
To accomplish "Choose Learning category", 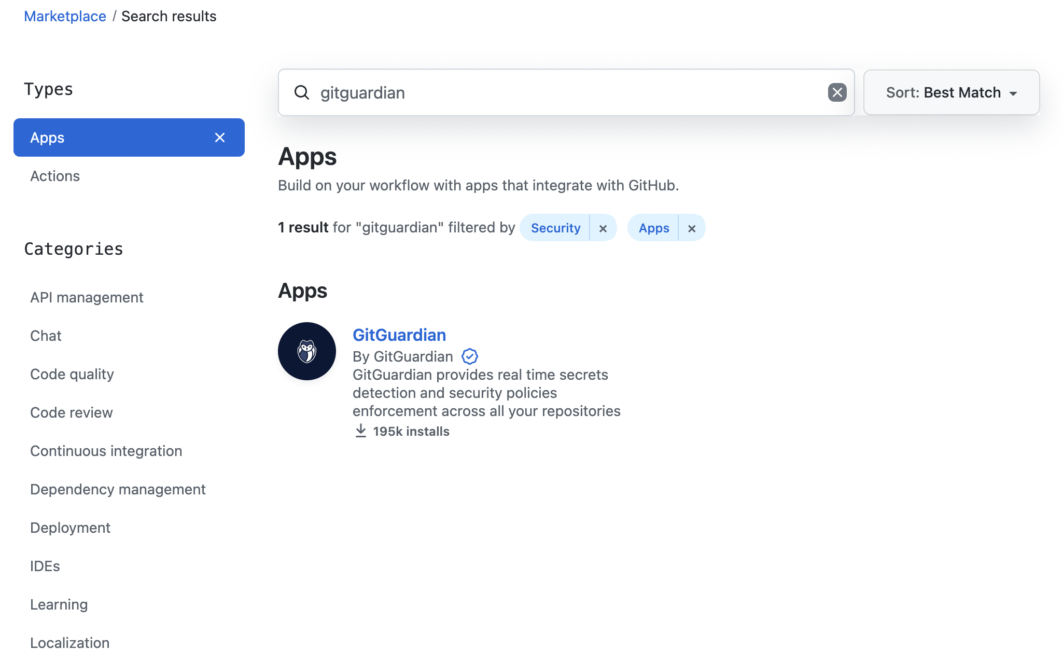I will (59, 604).
